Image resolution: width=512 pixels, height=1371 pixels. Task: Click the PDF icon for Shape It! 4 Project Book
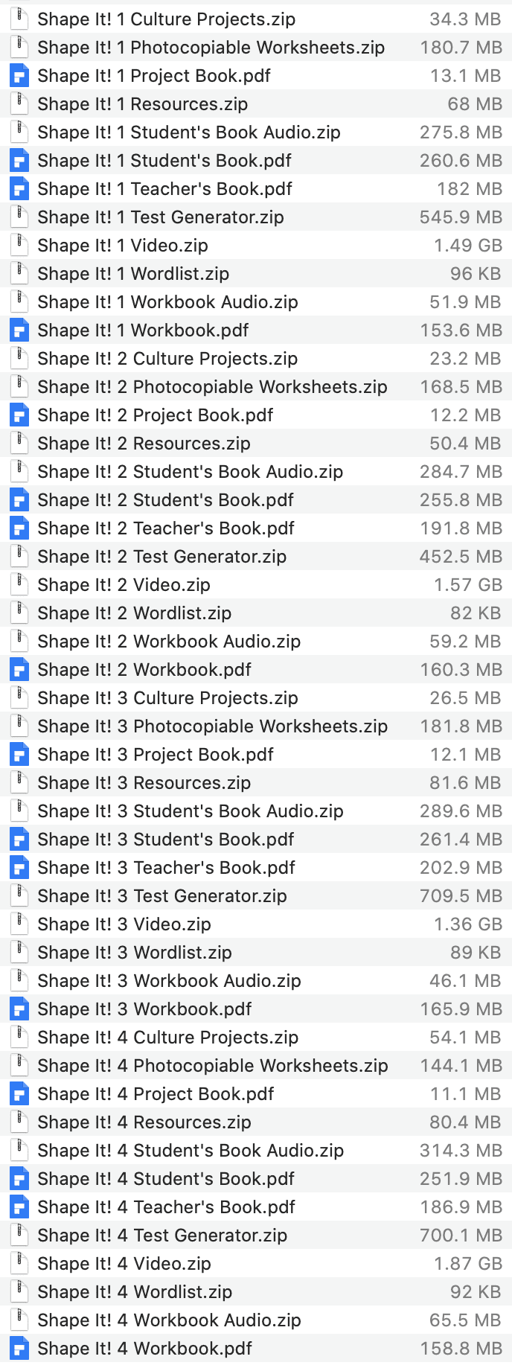click(x=19, y=1093)
